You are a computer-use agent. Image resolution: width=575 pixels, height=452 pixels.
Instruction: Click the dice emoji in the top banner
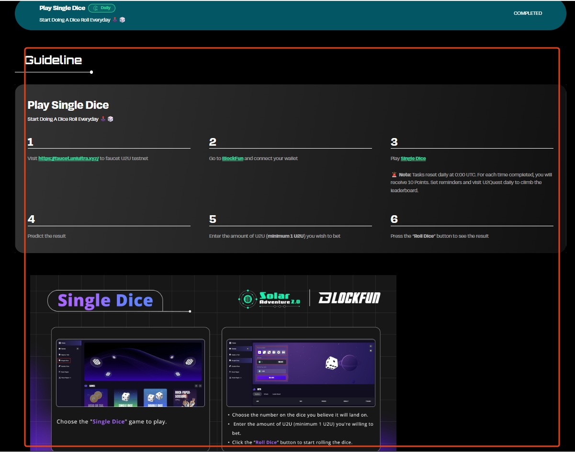[122, 20]
